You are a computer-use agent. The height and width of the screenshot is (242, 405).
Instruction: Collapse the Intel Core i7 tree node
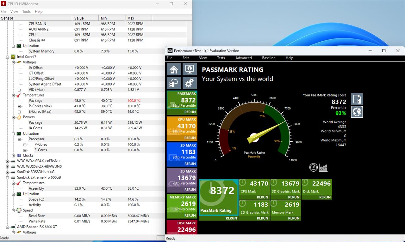click(x=8, y=57)
